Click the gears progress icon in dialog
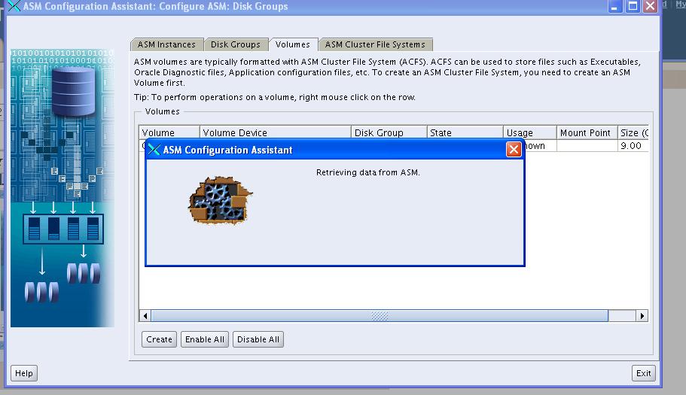This screenshot has height=395, width=686. coord(221,201)
